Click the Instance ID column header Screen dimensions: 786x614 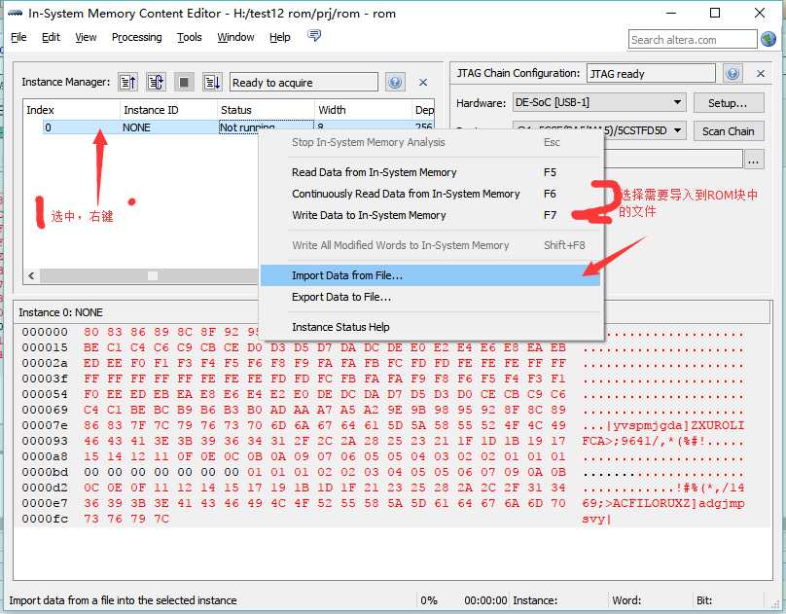point(168,110)
